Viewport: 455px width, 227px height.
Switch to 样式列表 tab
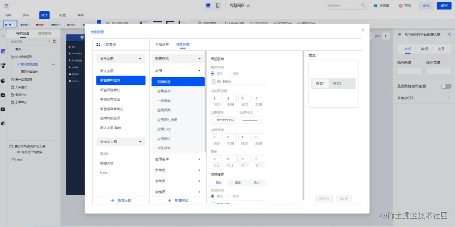pyautogui.click(x=183, y=45)
